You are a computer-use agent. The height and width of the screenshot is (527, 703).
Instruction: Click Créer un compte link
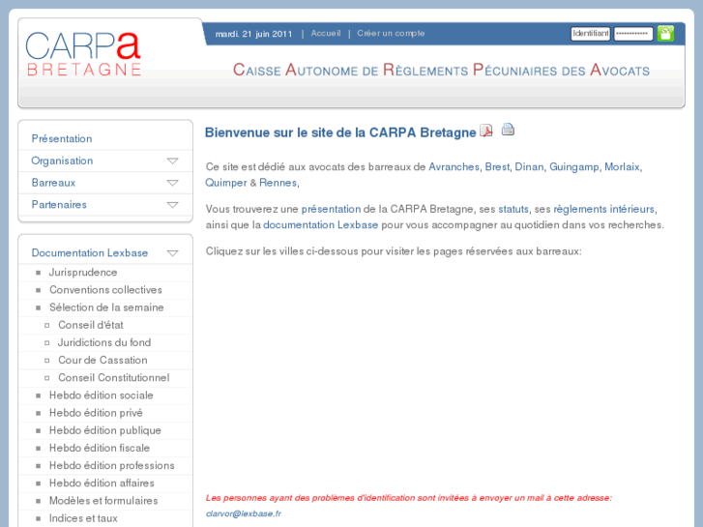pyautogui.click(x=391, y=33)
